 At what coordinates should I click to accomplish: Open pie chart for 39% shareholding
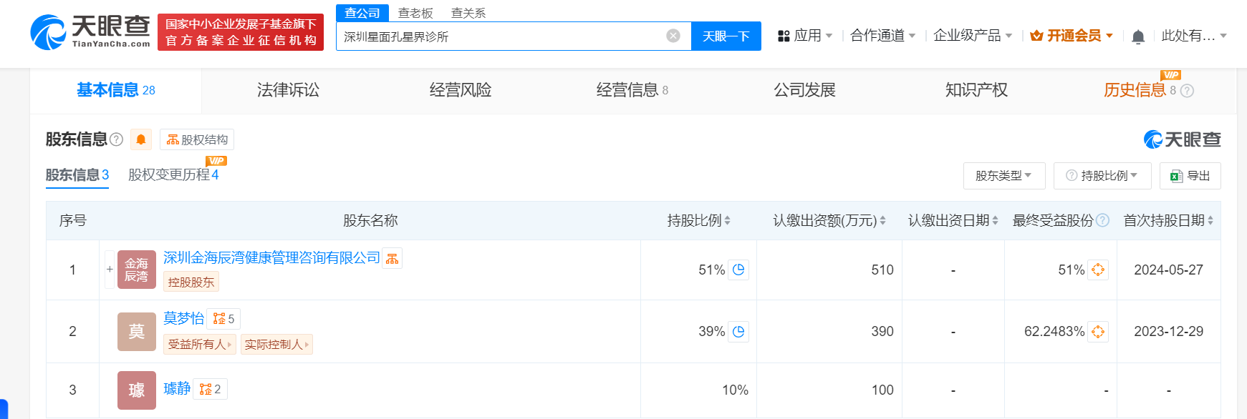(738, 331)
